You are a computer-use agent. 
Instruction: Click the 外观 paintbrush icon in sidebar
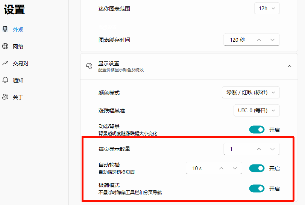point(5,30)
